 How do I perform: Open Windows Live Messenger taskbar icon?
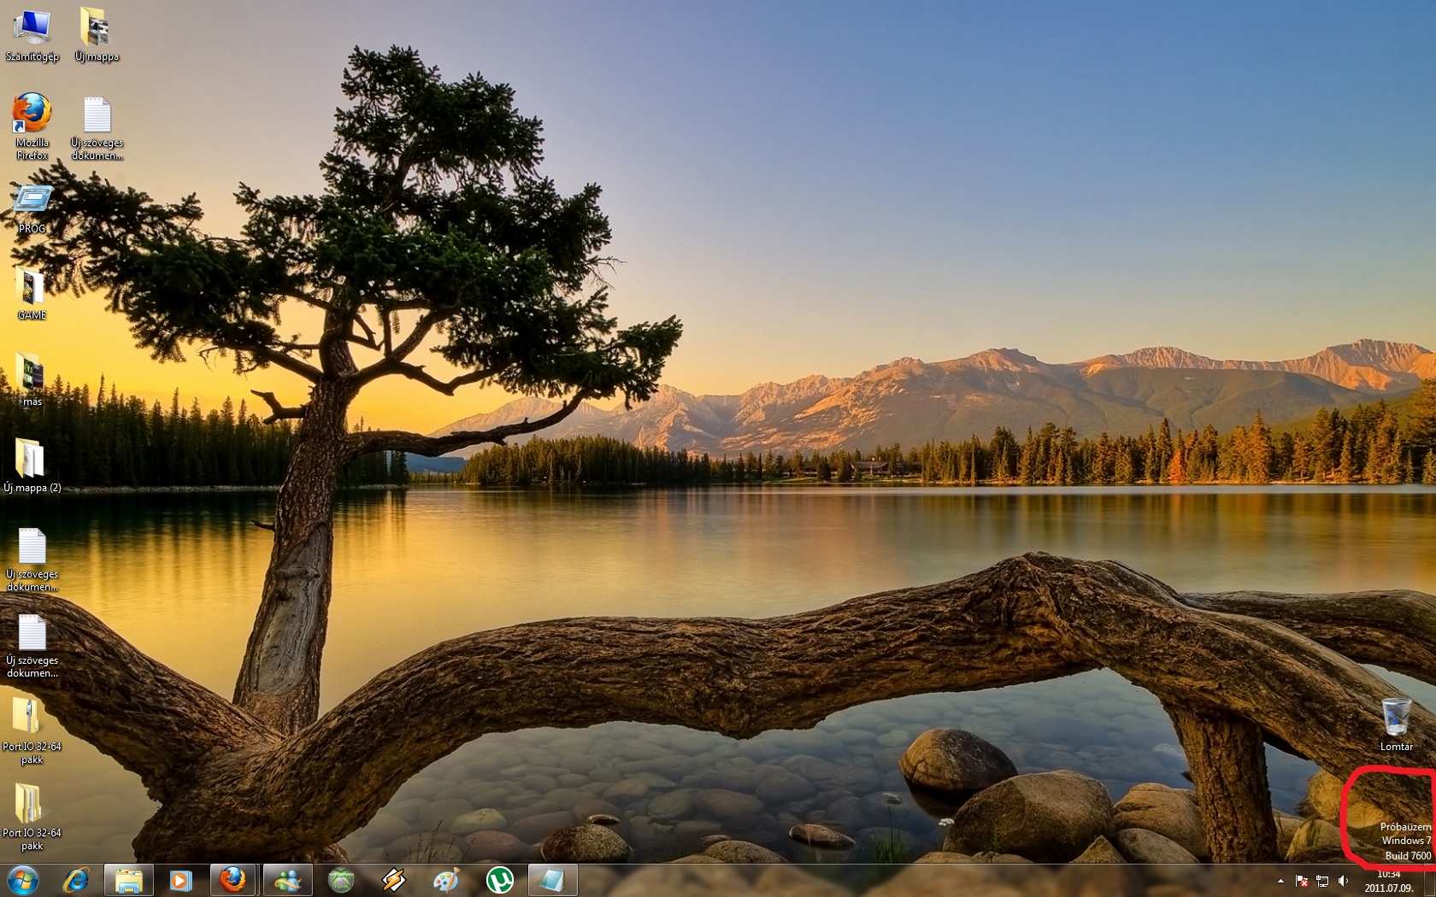287,880
